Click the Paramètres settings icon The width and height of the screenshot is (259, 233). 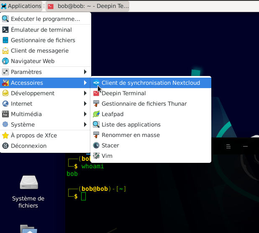pyautogui.click(x=5, y=72)
